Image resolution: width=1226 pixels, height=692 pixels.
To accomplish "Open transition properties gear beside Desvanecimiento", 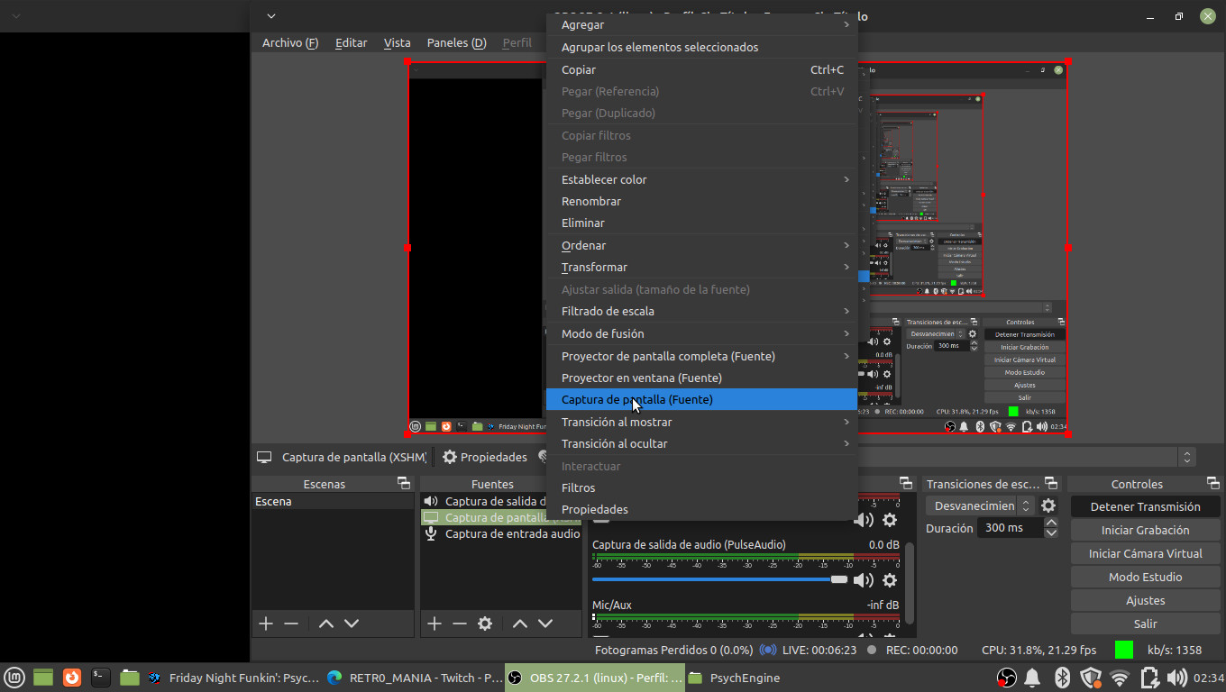I will tap(1048, 506).
